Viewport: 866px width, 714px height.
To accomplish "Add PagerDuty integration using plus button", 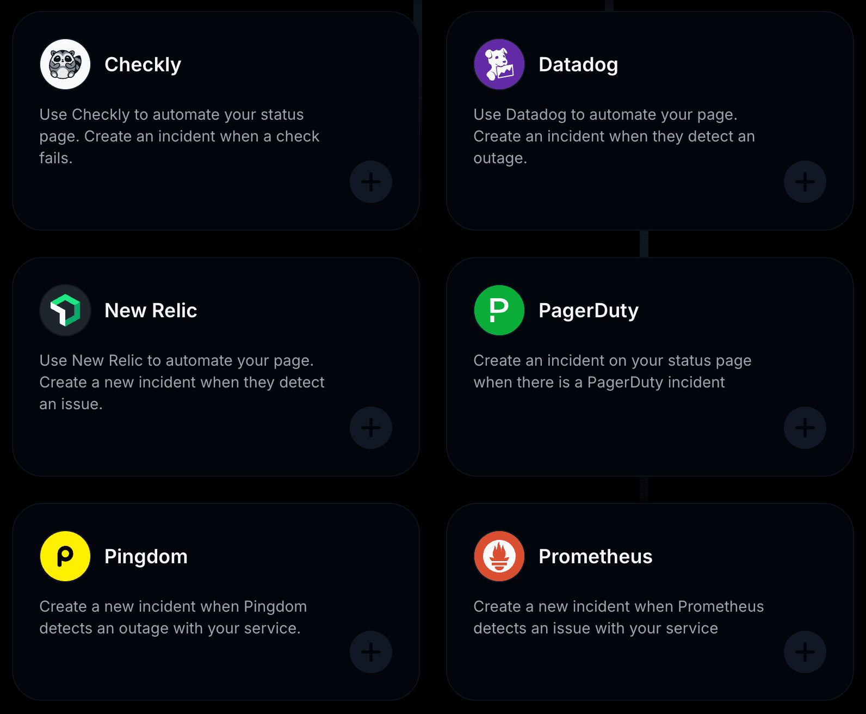I will tap(805, 428).
